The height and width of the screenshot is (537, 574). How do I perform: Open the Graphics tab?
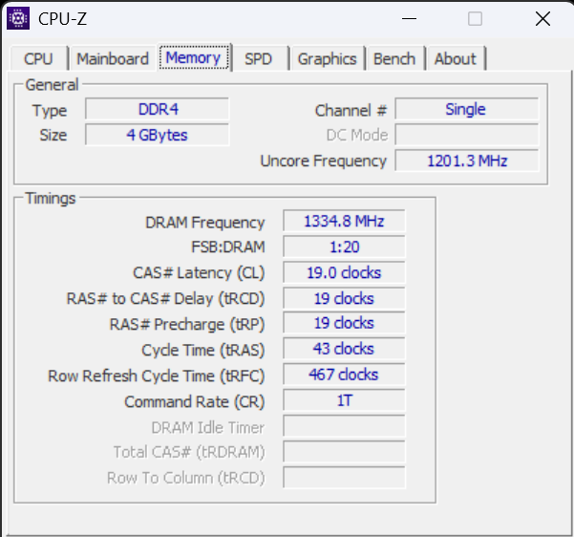coord(327,58)
